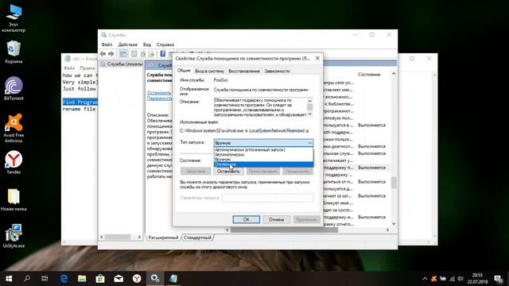Click the Forward arrow in Services toolbar
The image size is (509, 286).
click(x=111, y=54)
